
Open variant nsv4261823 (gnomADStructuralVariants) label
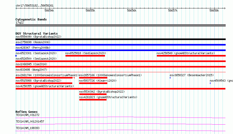pos(108,97)
